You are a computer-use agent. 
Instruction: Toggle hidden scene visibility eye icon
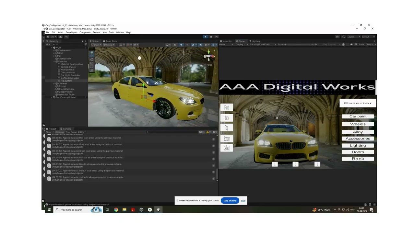pyautogui.click(x=200, y=45)
